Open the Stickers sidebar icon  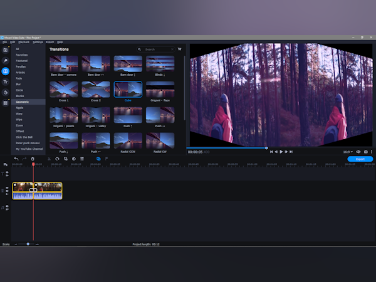point(5,92)
